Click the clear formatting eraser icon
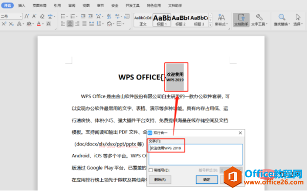 pos(42,16)
